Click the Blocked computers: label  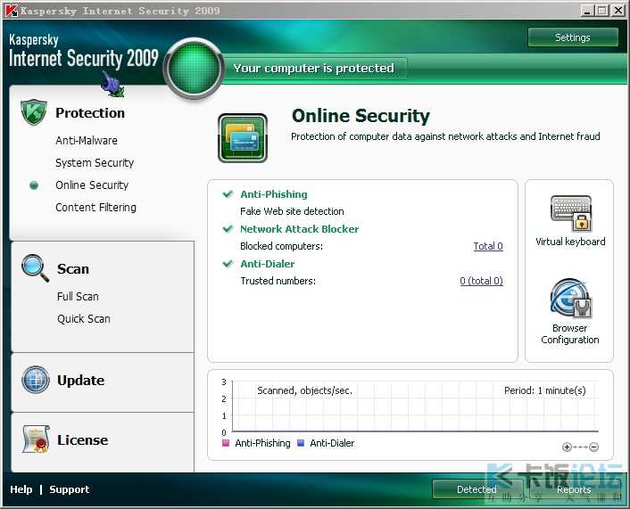pyautogui.click(x=282, y=246)
